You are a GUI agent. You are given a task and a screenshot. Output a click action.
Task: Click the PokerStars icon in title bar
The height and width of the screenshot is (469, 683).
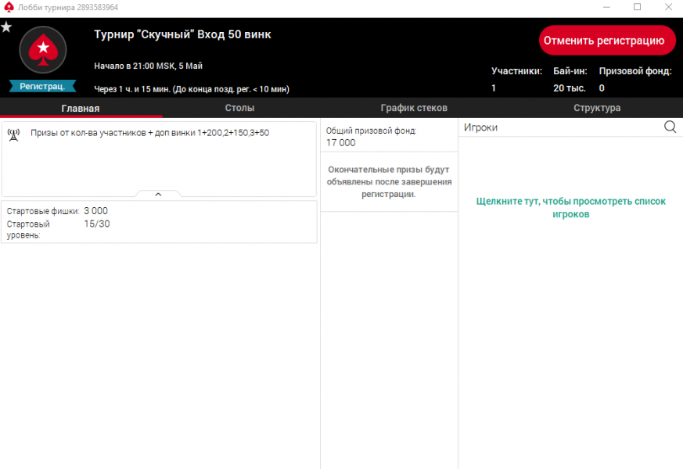pos(9,7)
